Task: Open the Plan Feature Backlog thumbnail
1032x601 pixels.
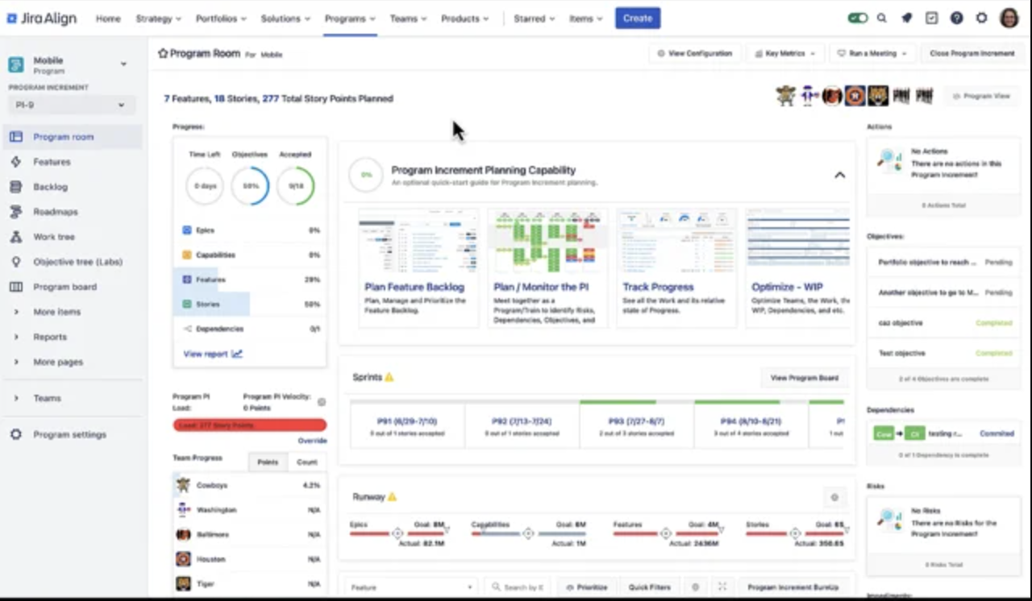Action: pyautogui.click(x=418, y=242)
